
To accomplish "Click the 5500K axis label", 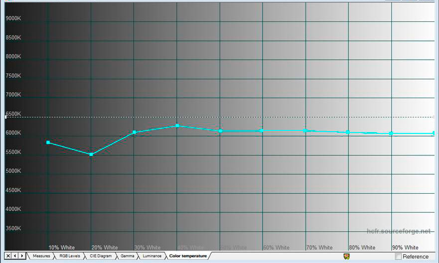I will [x=13, y=151].
